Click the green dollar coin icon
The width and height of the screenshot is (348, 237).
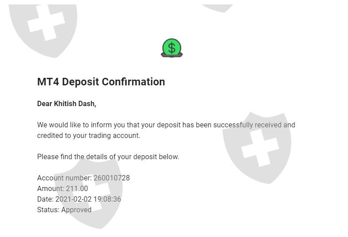(x=172, y=47)
